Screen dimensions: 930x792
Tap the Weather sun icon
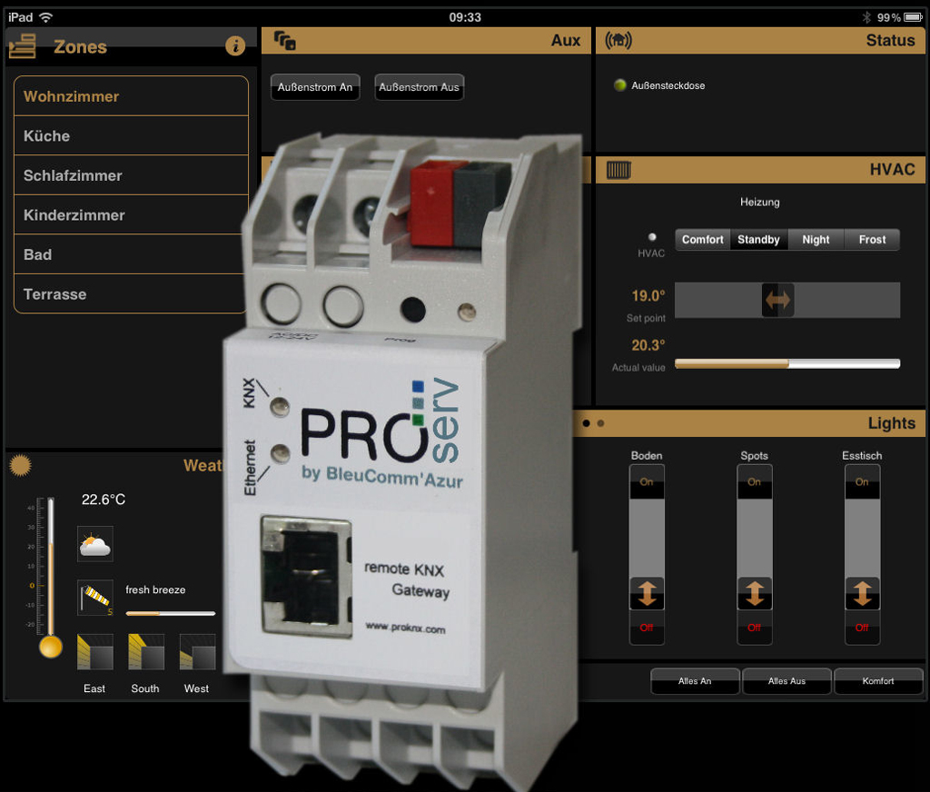[x=20, y=466]
